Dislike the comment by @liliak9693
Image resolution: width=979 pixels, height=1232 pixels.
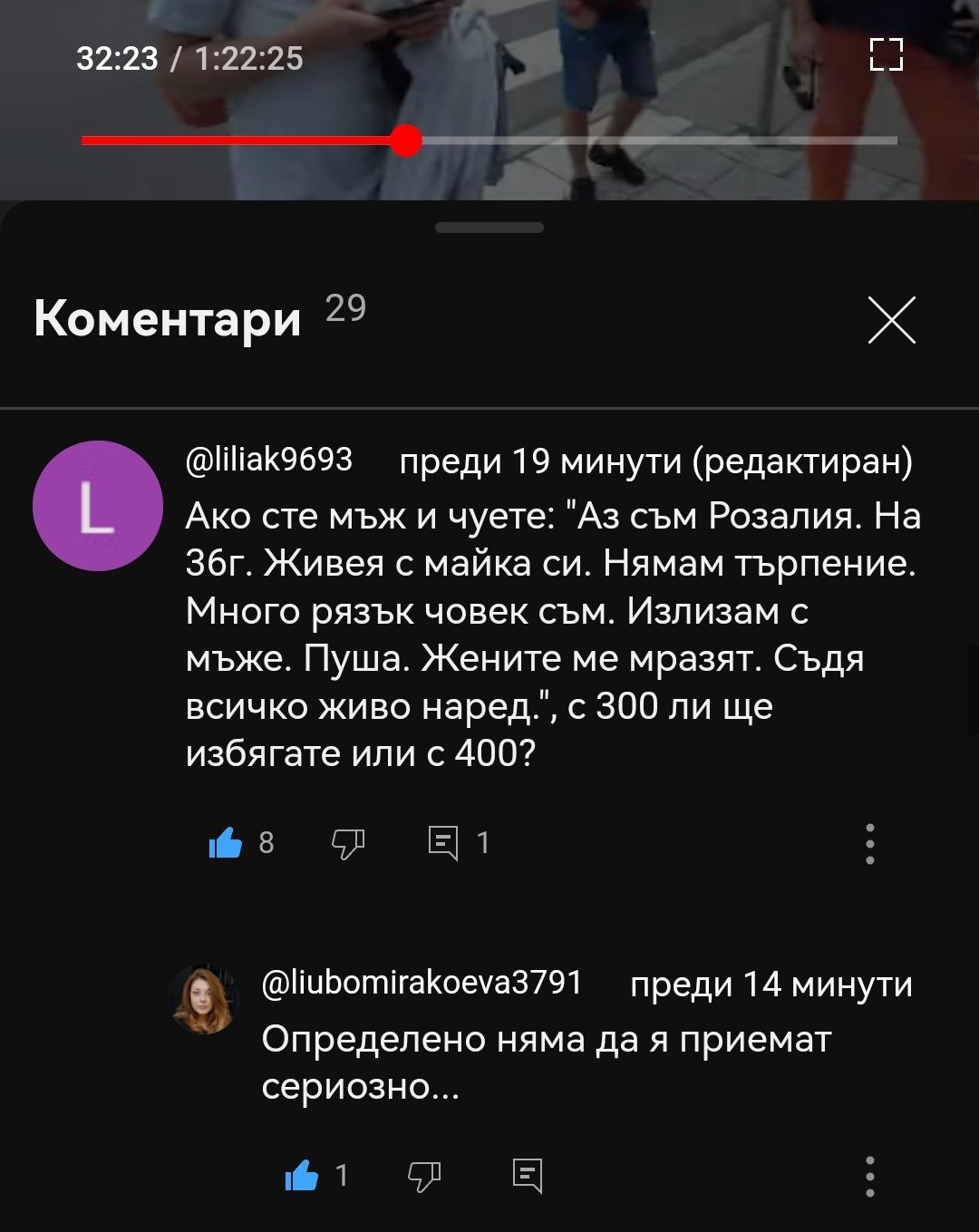(x=348, y=844)
